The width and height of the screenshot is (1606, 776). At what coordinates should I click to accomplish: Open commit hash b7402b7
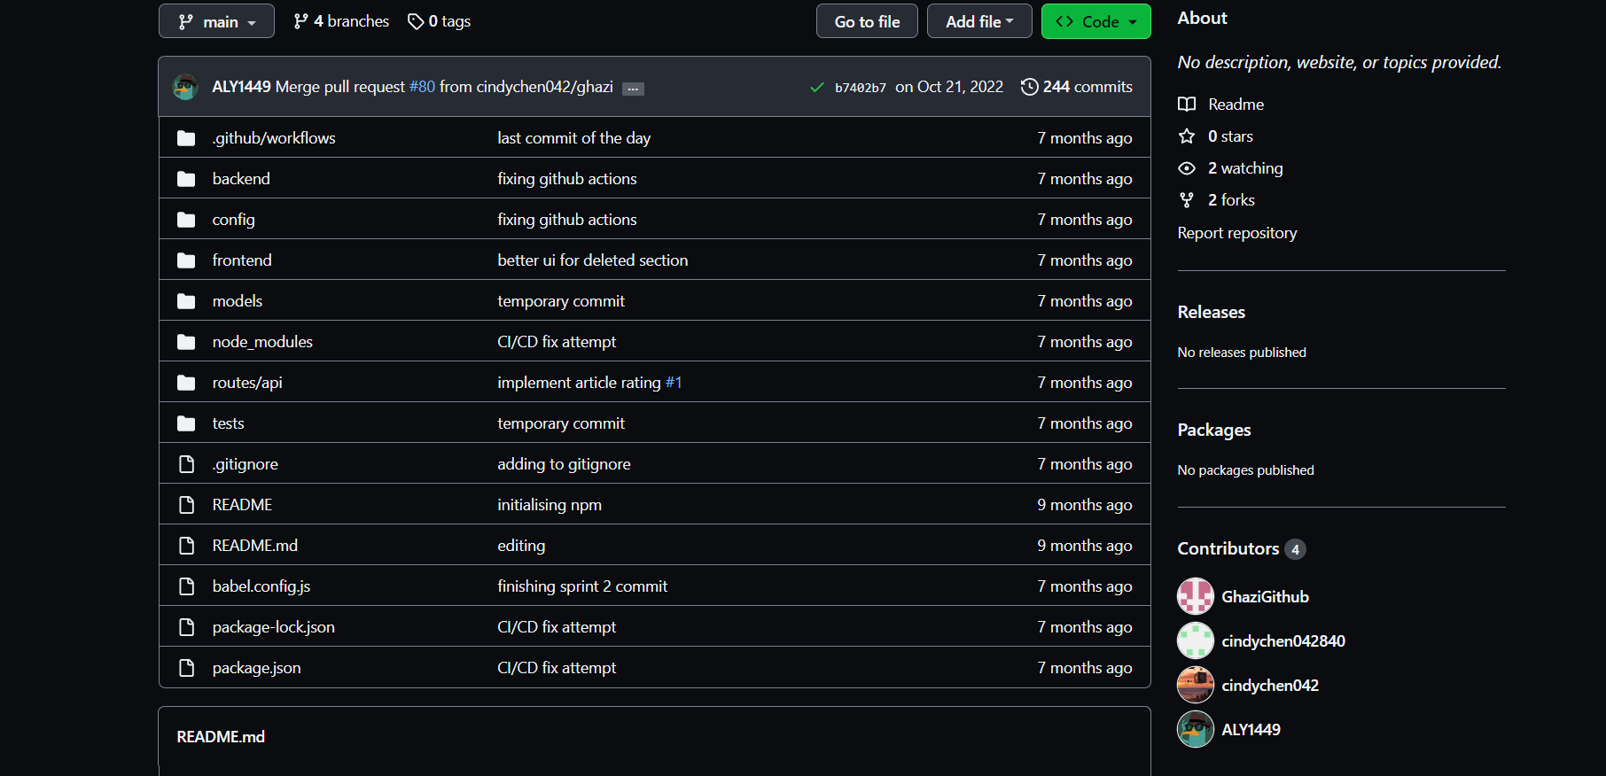pos(860,88)
